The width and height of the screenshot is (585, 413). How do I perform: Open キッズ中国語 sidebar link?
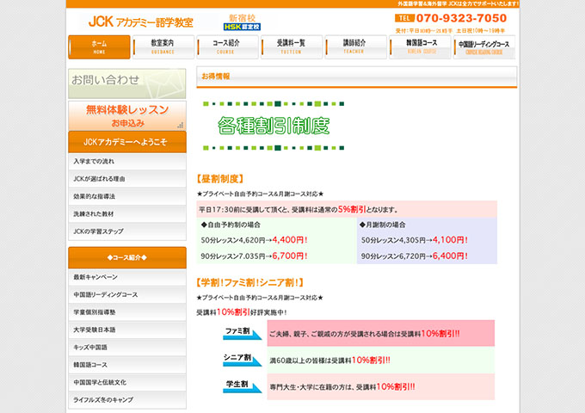(127, 348)
